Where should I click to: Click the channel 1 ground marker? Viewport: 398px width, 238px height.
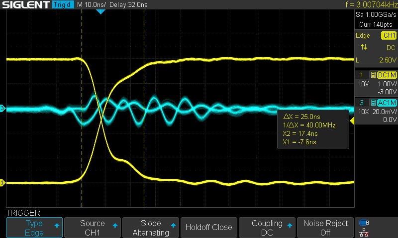(x=2, y=183)
